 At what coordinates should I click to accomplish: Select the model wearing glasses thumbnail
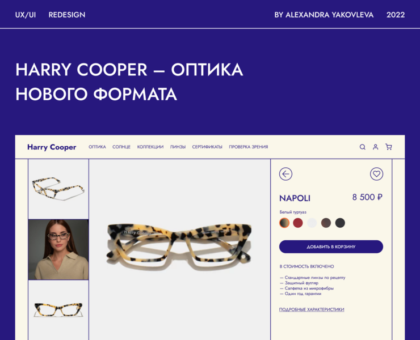(58, 249)
